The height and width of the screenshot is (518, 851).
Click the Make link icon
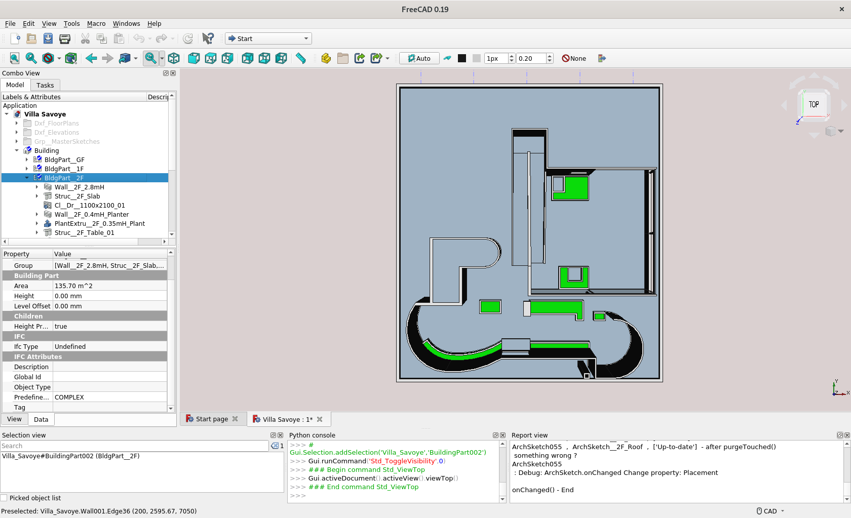point(360,58)
